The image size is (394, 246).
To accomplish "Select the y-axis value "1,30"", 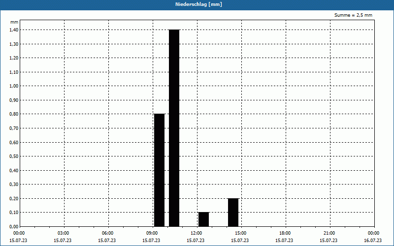I will click(x=14, y=44).
